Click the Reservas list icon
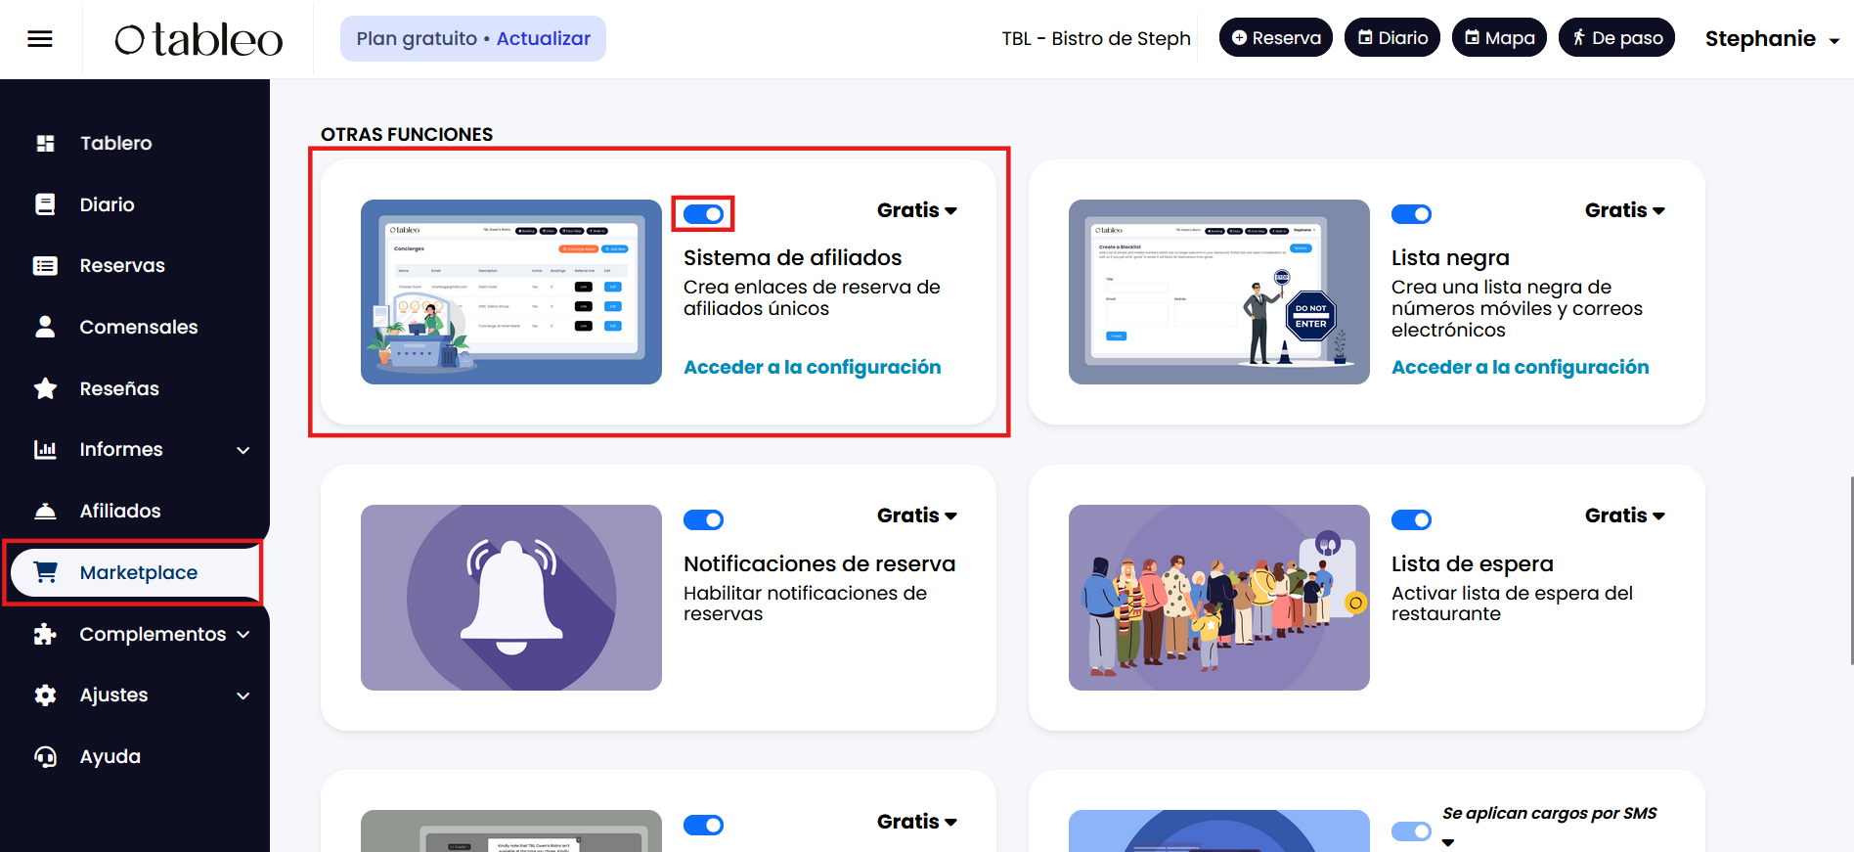This screenshot has width=1854, height=852. click(45, 266)
